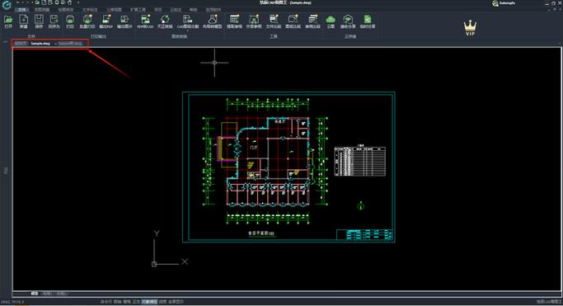Screen dimensions: 563x306
Task: Toggle 对象捕捉 object snap
Action: pyautogui.click(x=149, y=302)
